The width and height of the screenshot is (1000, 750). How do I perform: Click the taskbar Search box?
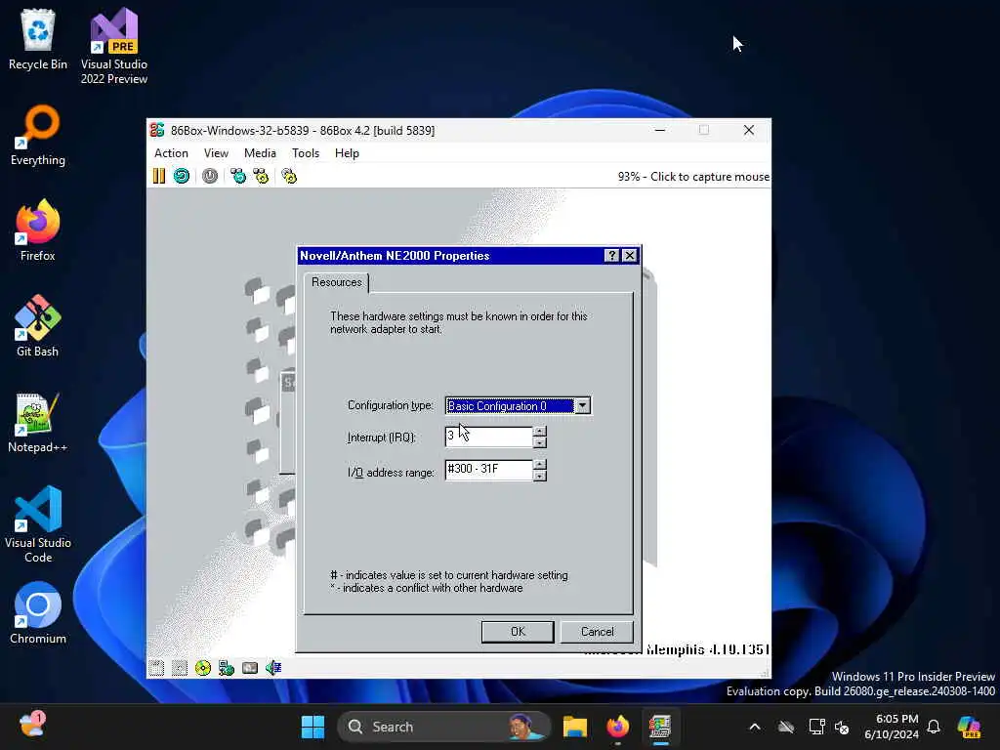(444, 727)
